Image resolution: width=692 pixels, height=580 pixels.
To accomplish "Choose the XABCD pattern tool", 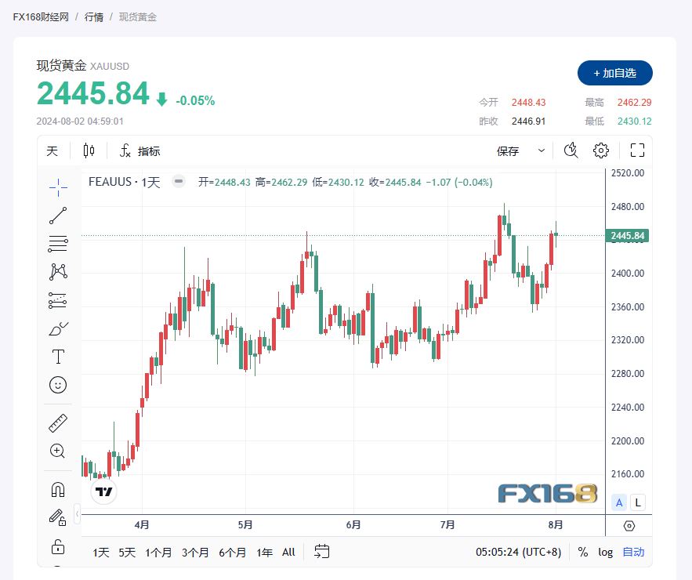I will (x=58, y=272).
